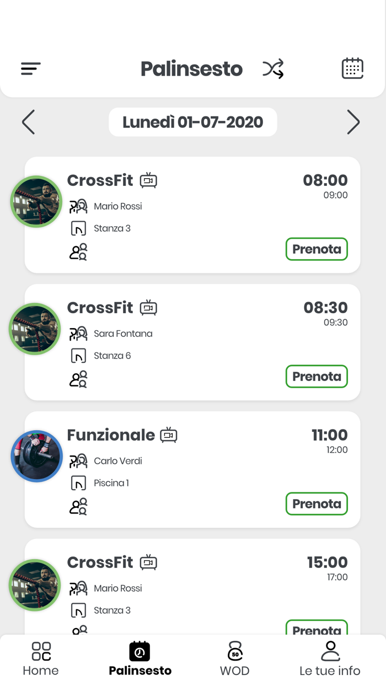Click the participants icon on the 08:30 CrossFit card
Viewport: 386px width, 686px height.
pyautogui.click(x=78, y=379)
